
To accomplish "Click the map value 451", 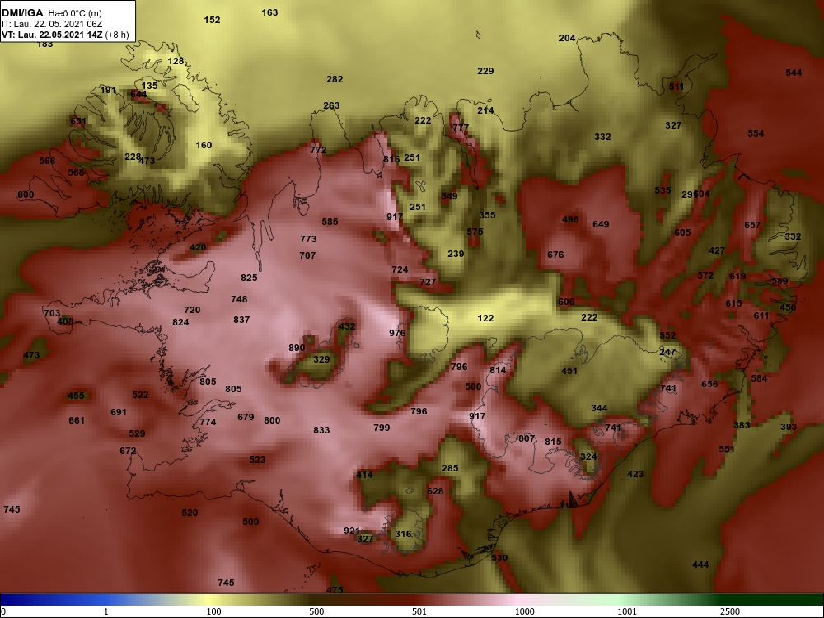I will [x=569, y=371].
